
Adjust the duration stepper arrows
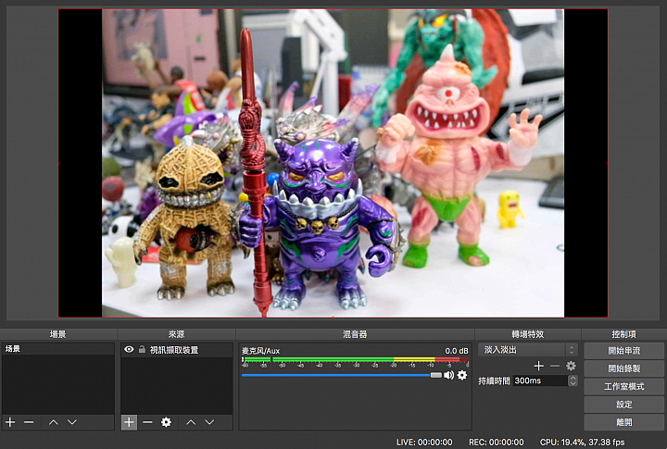click(x=573, y=380)
